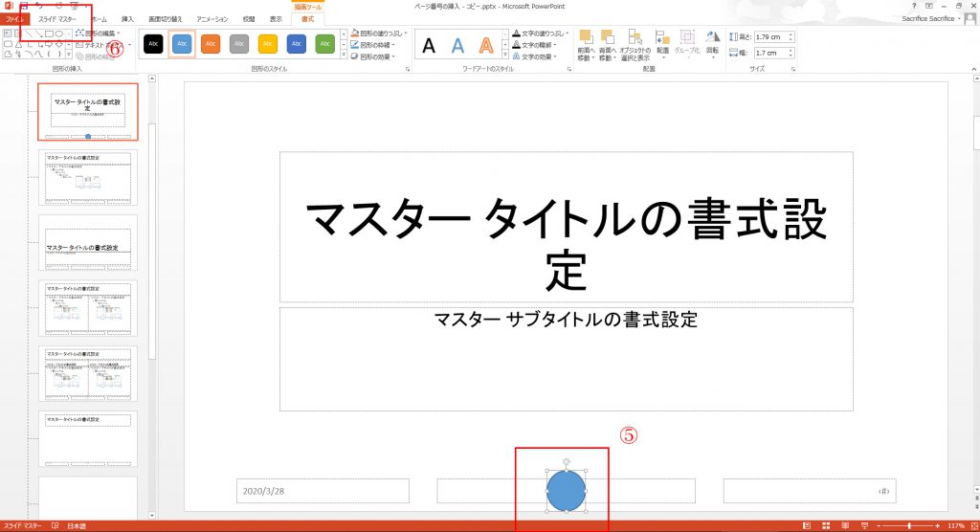Switch to the 挿入 tab
980x532 pixels.
(x=127, y=19)
